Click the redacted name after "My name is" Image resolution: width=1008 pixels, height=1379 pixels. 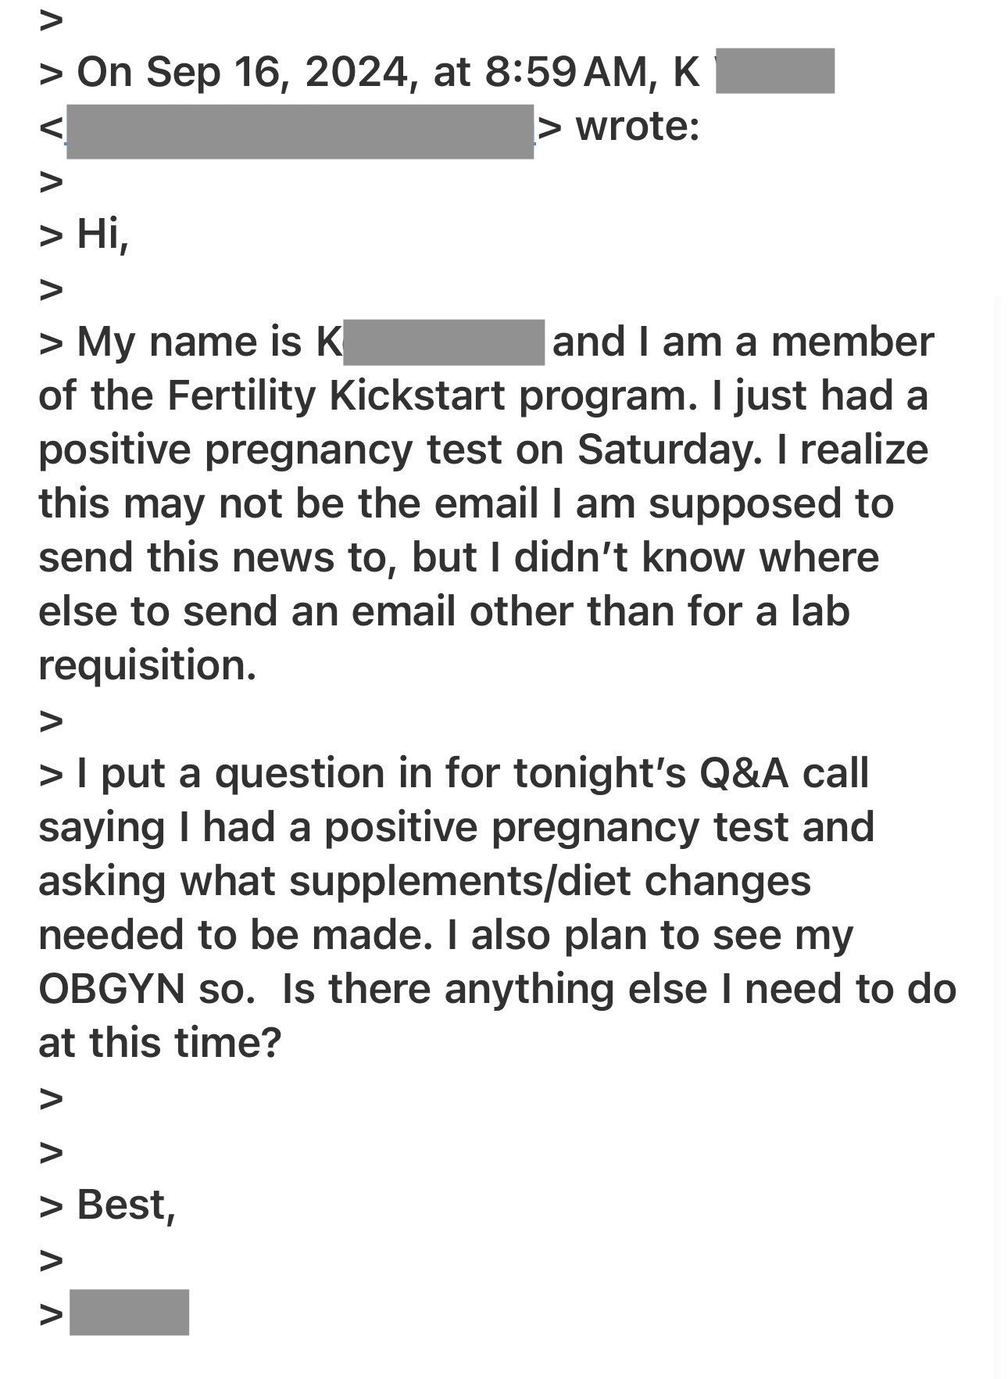click(444, 342)
